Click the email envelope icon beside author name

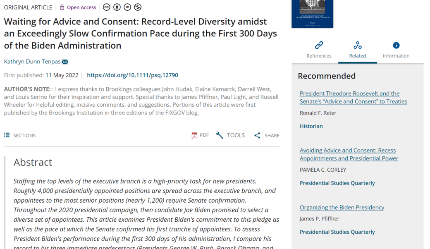pos(65,62)
